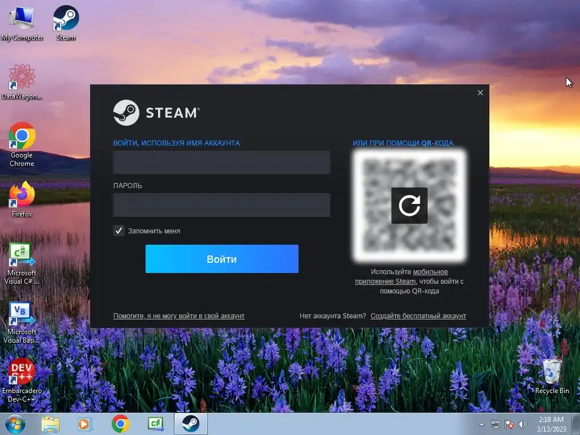Viewport: 580px width, 435px height.
Task: Focus the "ПАРОЛЬ" password field
Action: click(221, 205)
